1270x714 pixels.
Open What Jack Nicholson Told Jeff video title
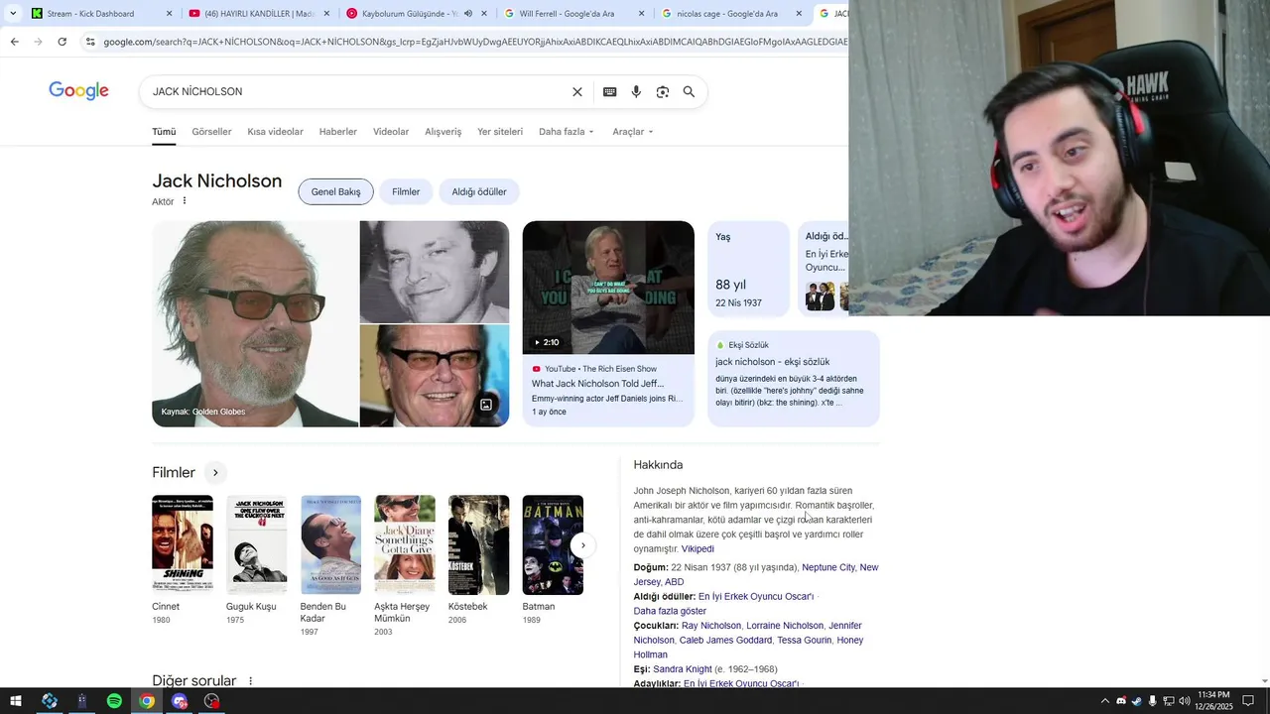597,384
